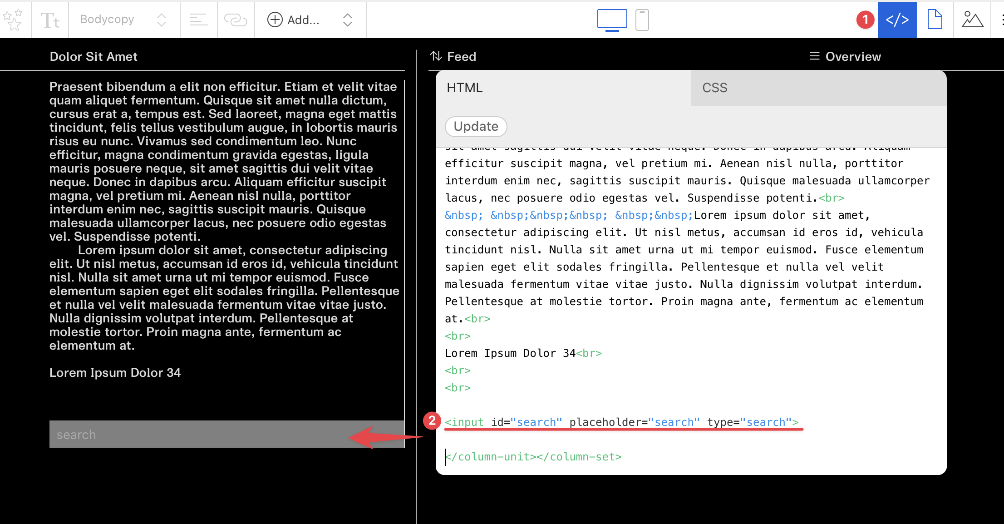Click the Feed sort arrows icon
The height and width of the screenshot is (524, 1004).
(436, 56)
